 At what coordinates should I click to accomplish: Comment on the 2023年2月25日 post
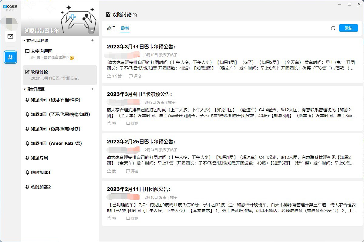pyautogui.click(x=132, y=171)
